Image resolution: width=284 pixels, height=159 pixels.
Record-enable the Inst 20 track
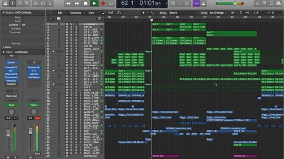[x=76, y=46]
